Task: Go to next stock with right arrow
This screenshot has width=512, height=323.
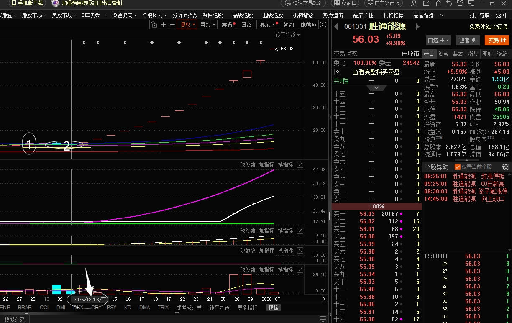Action: (417, 27)
